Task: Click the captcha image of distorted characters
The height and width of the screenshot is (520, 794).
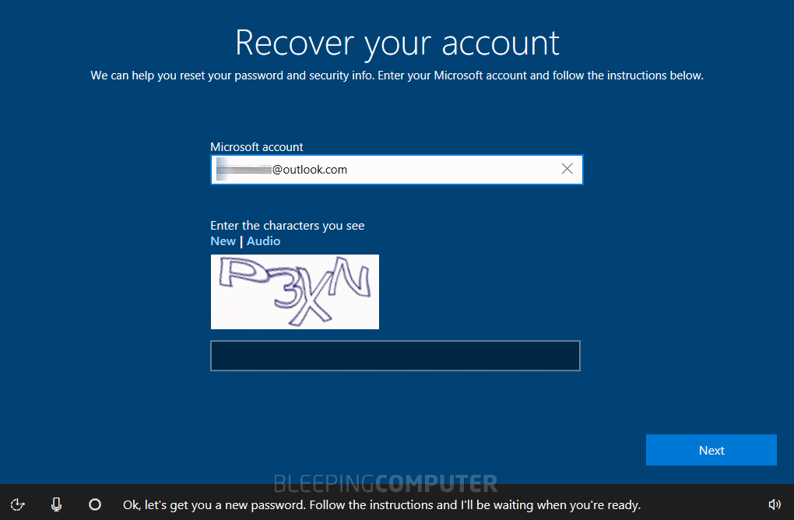Action: pos(294,291)
